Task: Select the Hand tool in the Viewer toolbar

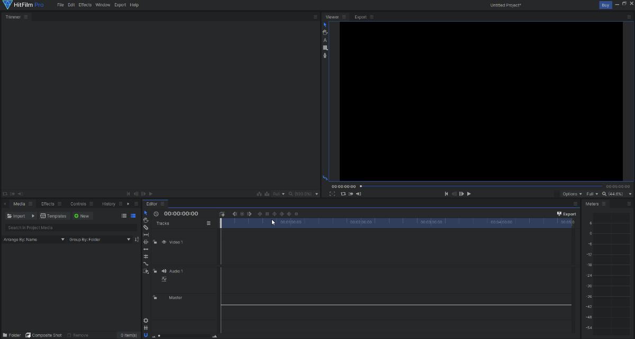Action: coord(325,32)
